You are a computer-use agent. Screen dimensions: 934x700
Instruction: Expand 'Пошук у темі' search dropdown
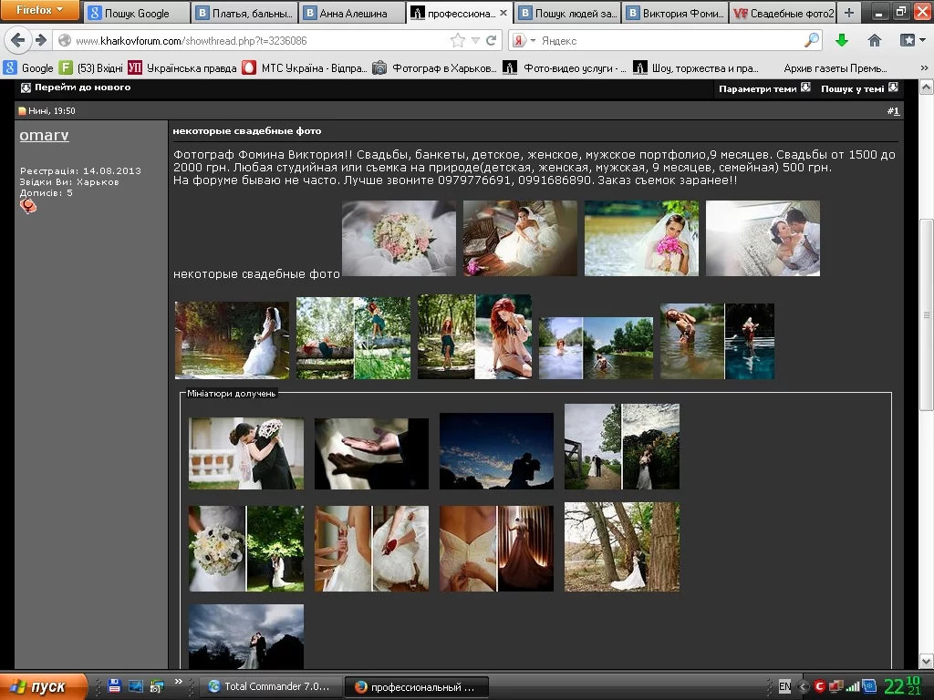tap(859, 88)
